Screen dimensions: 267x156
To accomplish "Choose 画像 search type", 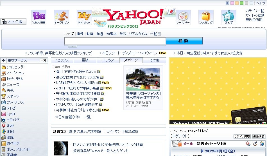I will click(x=80, y=34).
